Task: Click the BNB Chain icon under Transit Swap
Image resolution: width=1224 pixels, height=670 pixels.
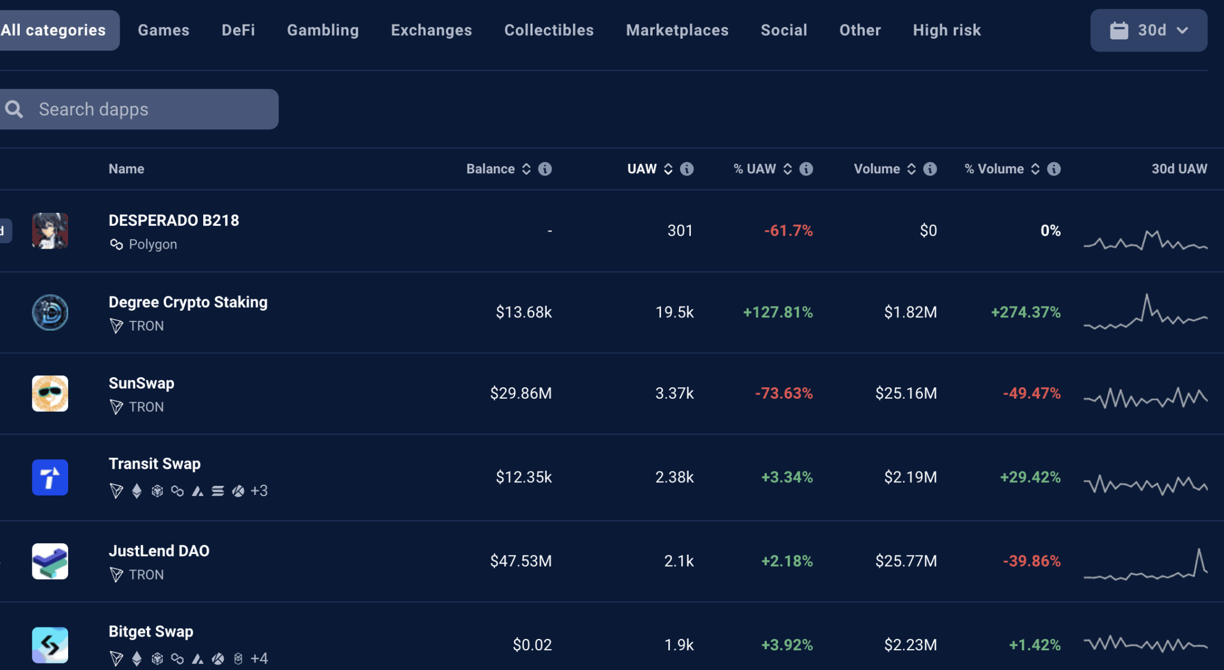Action: pos(157,491)
